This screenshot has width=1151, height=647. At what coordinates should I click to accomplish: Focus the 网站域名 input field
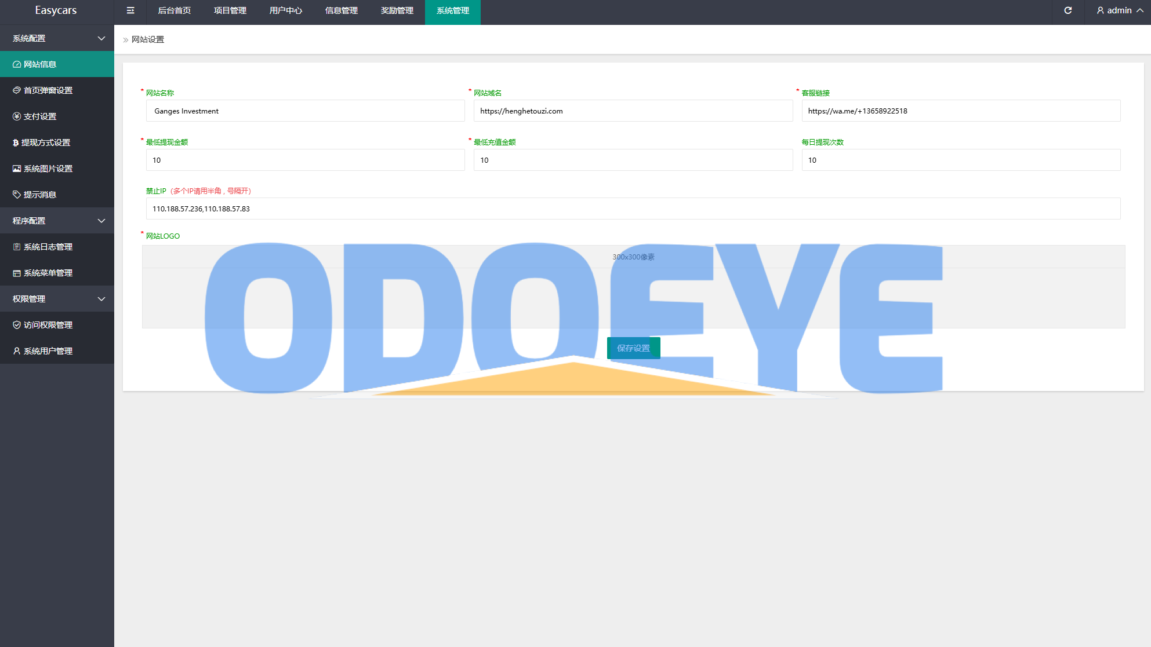coord(633,111)
